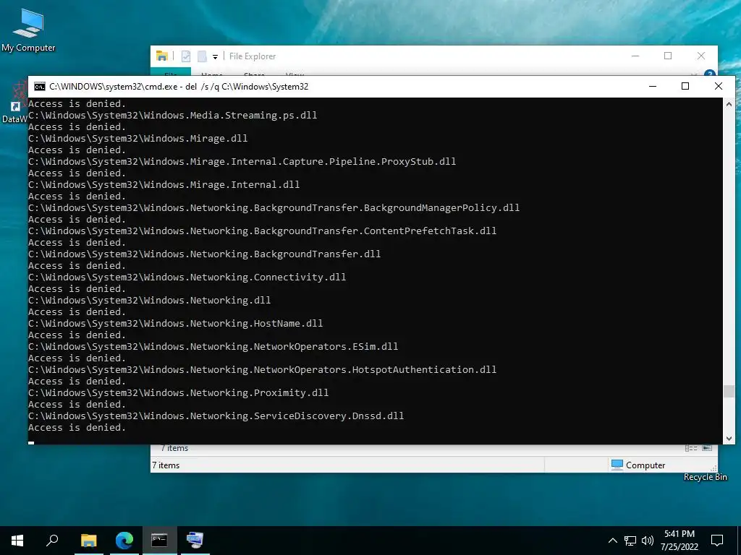Image resolution: width=741 pixels, height=555 pixels.
Task: Click the Windows.Networking.Proximity.dll line
Action: pos(179,392)
